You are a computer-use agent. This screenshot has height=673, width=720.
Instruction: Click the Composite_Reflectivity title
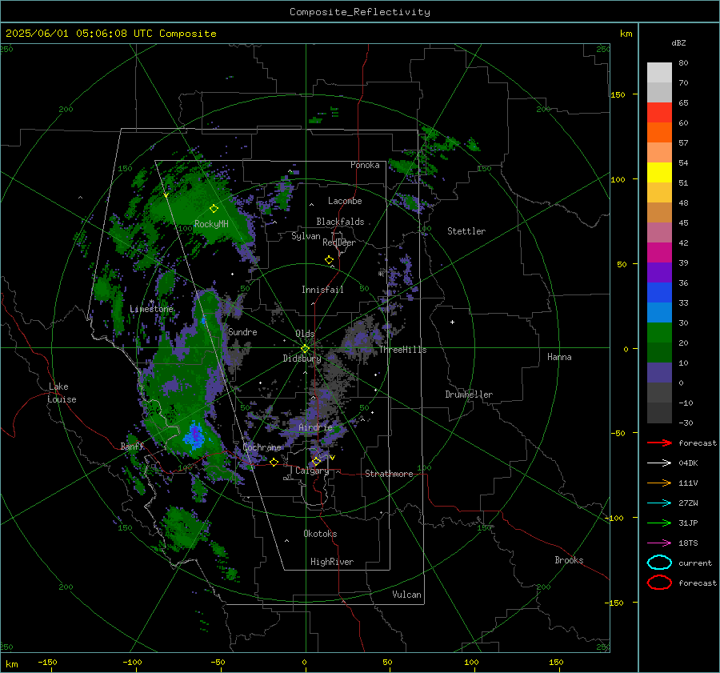[360, 12]
